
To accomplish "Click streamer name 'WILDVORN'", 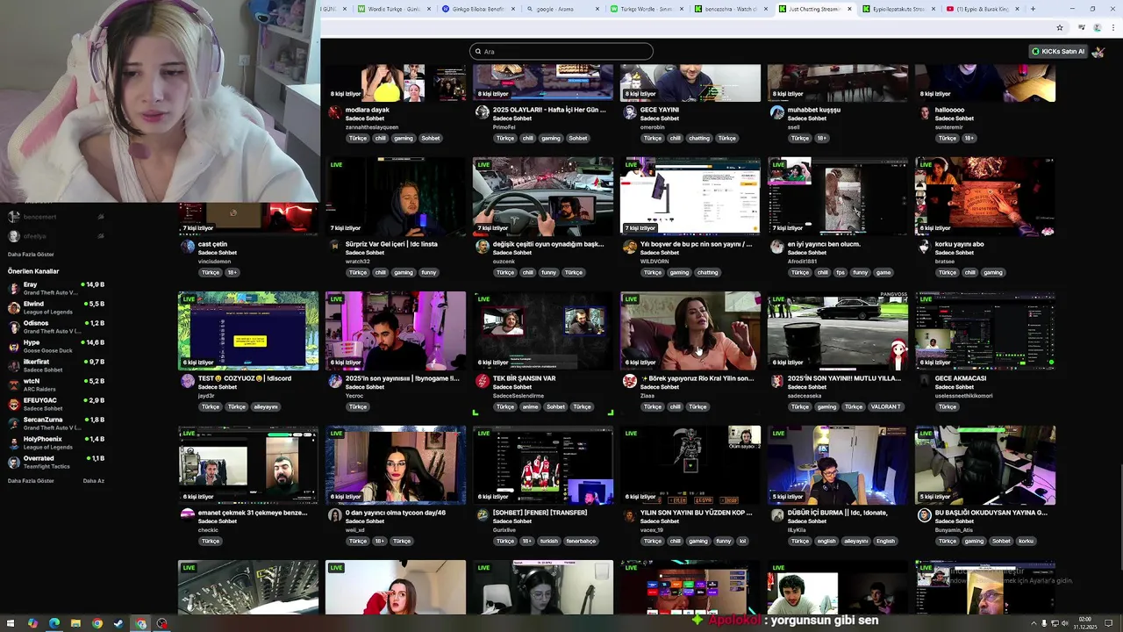I will pyautogui.click(x=654, y=262).
